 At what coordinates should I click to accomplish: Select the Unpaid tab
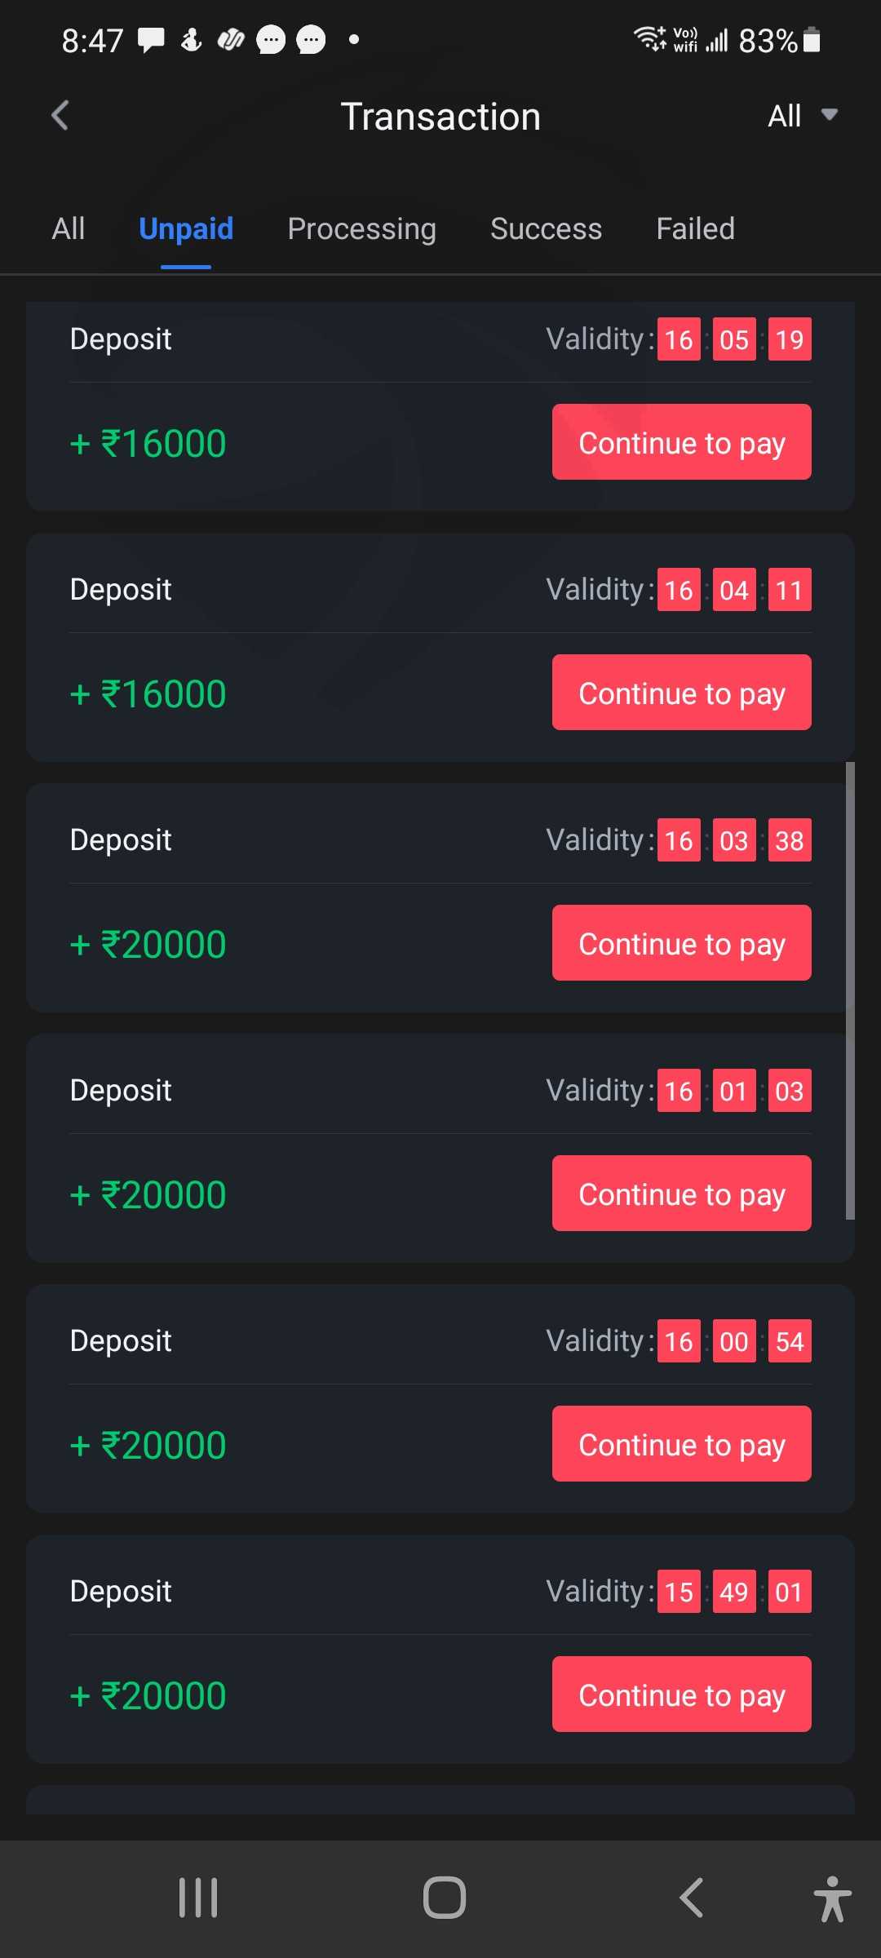coord(186,229)
